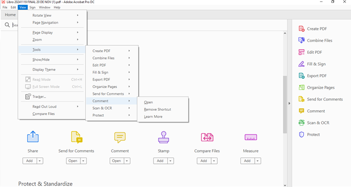Click the Create PDF icon in right pane

coord(302,29)
